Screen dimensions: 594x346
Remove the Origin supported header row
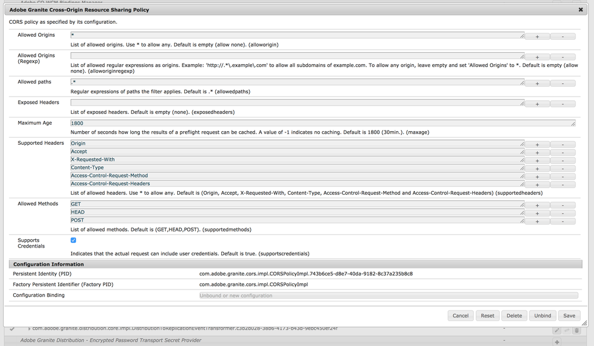coord(562,145)
